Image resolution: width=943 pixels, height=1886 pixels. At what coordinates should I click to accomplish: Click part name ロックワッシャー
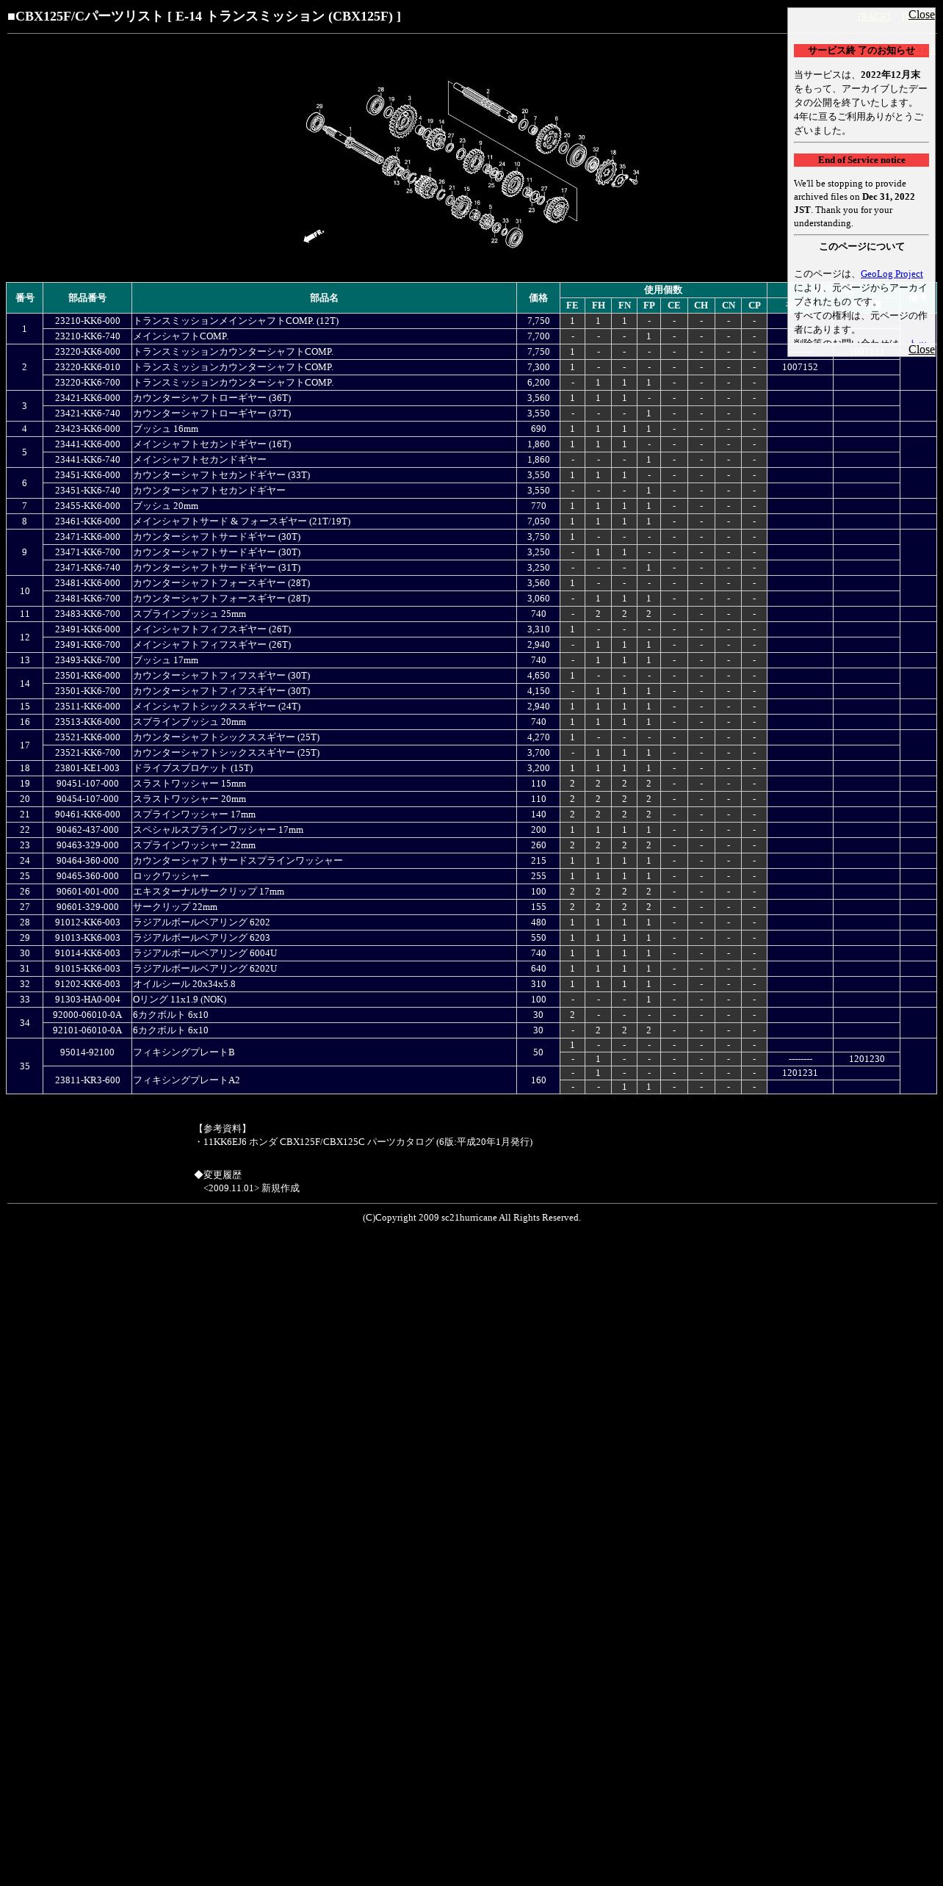pos(171,876)
